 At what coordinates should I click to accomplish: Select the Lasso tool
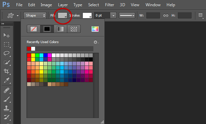coord(7,53)
